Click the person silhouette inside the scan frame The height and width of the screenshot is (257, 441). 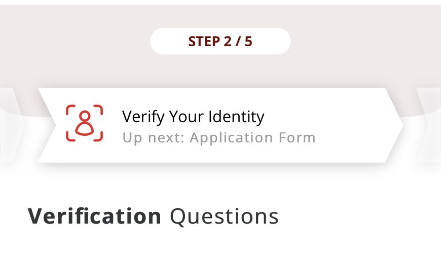(84, 123)
